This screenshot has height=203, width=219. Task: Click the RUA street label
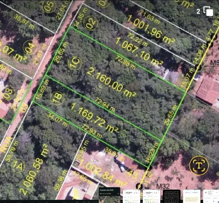point(6,145)
